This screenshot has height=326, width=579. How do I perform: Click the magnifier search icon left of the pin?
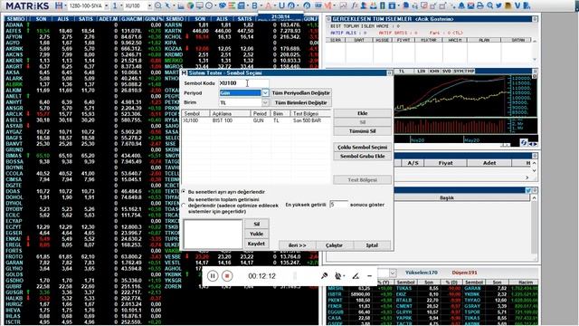tap(158, 6)
